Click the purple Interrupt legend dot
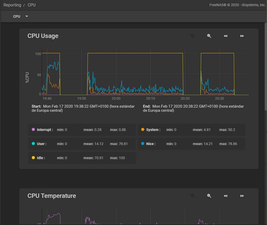 point(33,130)
